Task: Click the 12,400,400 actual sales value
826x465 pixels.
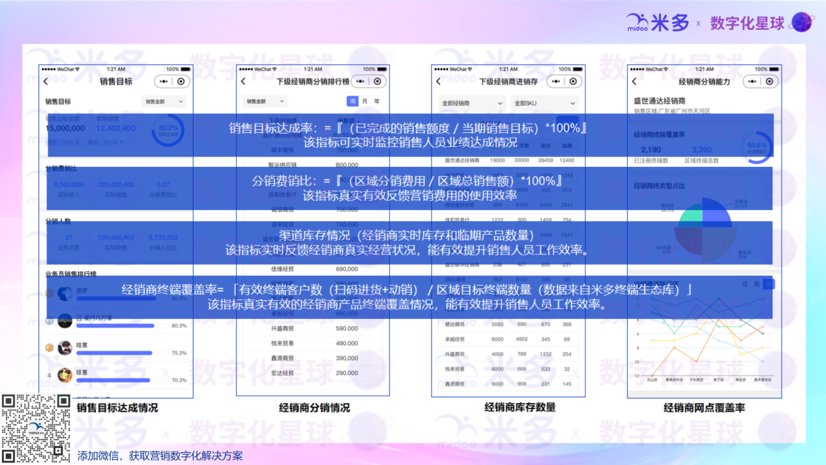Action: (x=116, y=128)
